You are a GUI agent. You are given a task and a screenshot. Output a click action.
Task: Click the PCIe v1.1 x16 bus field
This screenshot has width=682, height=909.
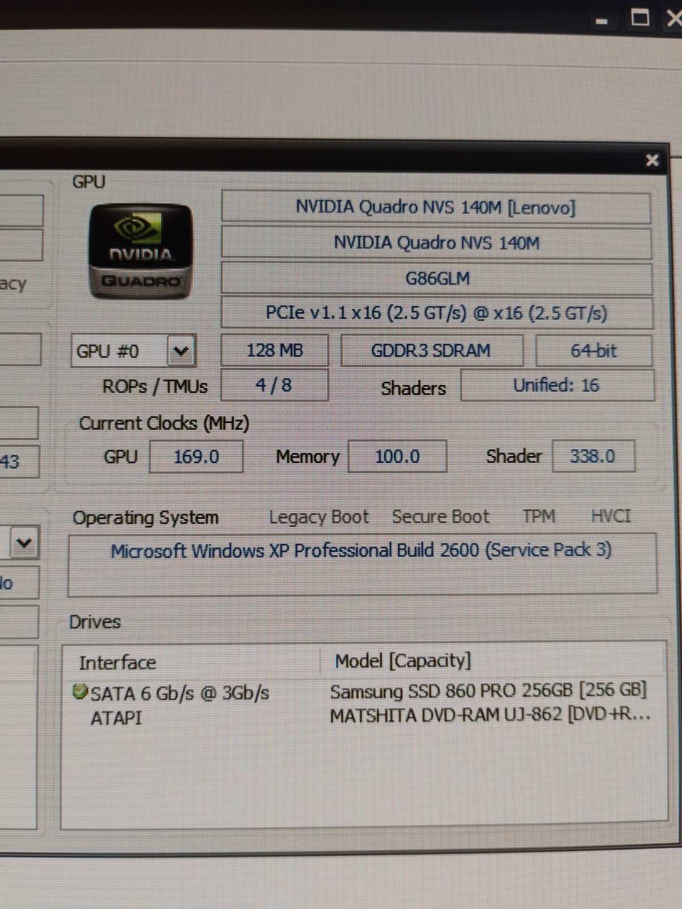436,313
